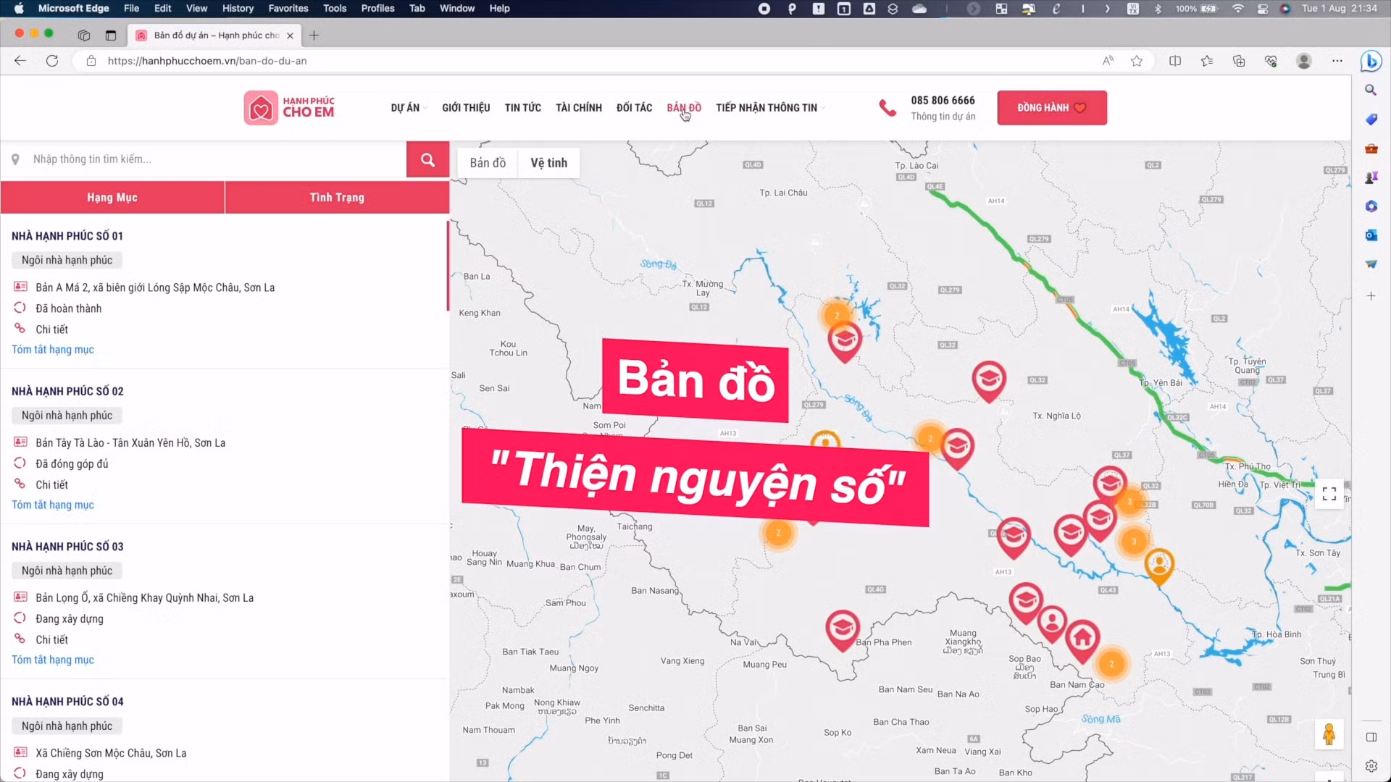Click the Street View pegman icon
This screenshot has height=782, width=1391.
(x=1329, y=734)
